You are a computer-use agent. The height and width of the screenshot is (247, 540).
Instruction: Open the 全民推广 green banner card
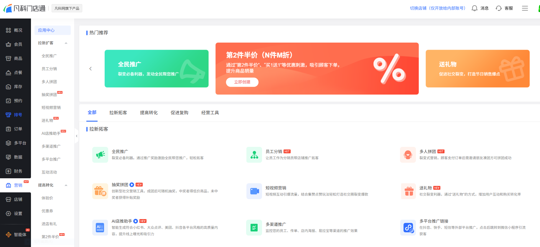(157, 69)
